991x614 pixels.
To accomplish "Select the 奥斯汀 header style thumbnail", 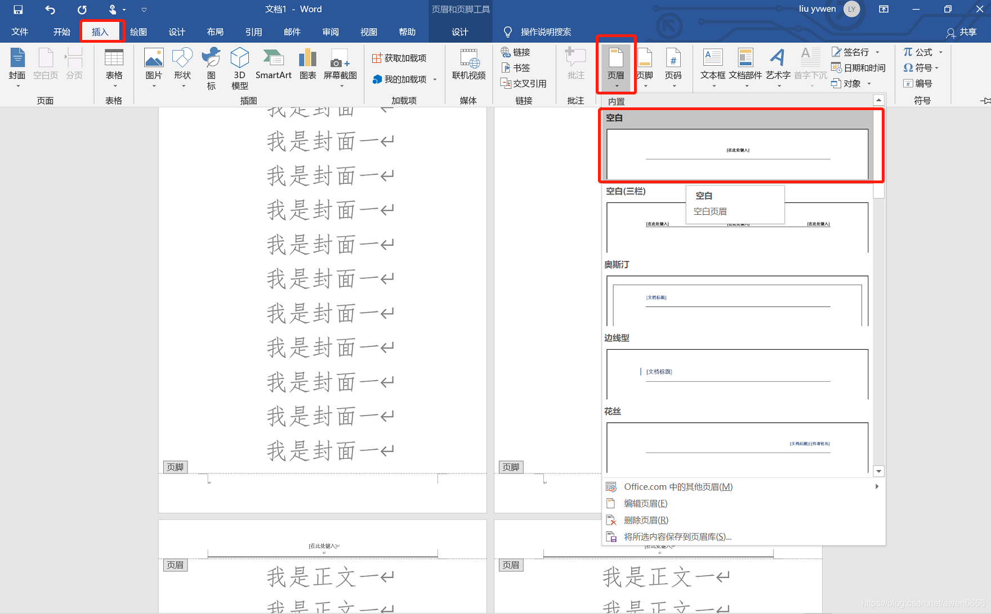I will 737,300.
